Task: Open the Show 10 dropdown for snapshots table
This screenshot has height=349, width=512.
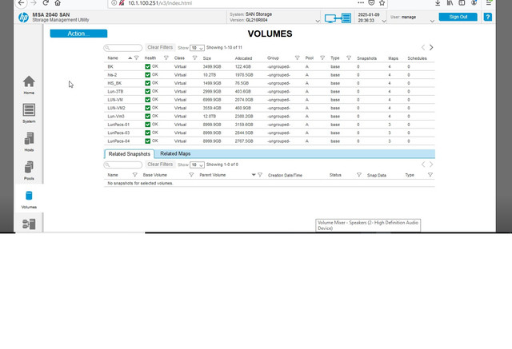Action: tap(197, 165)
